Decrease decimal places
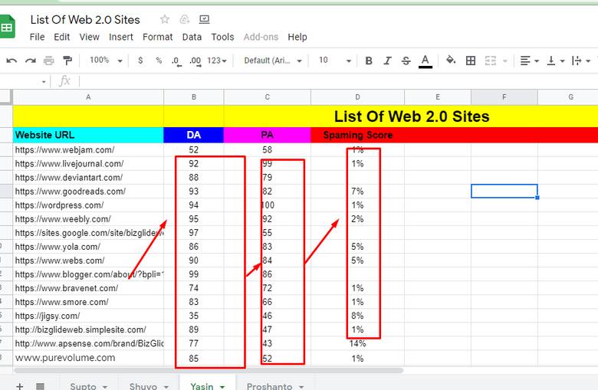 [x=176, y=61]
